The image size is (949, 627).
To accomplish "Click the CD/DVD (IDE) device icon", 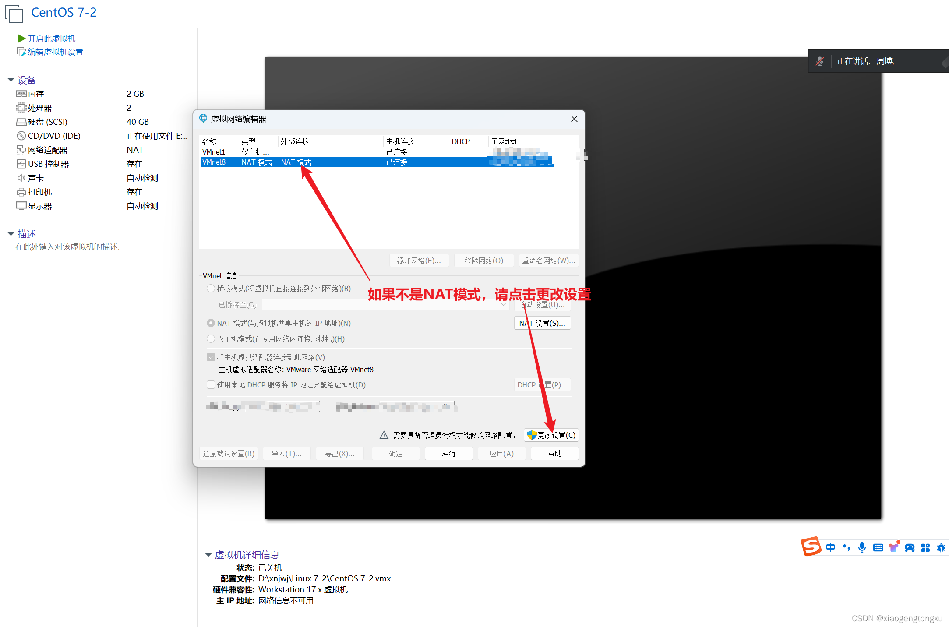I will pyautogui.click(x=21, y=136).
